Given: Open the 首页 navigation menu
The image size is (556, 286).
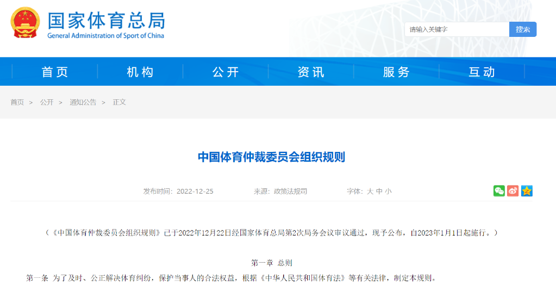Looking at the screenshot, I should [55, 72].
